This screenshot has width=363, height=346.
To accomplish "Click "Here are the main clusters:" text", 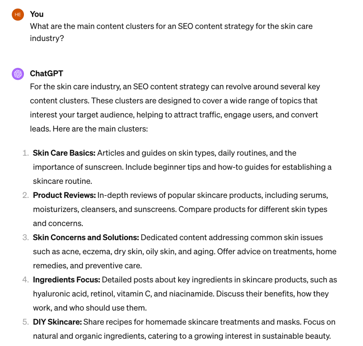I will tap(100, 129).
